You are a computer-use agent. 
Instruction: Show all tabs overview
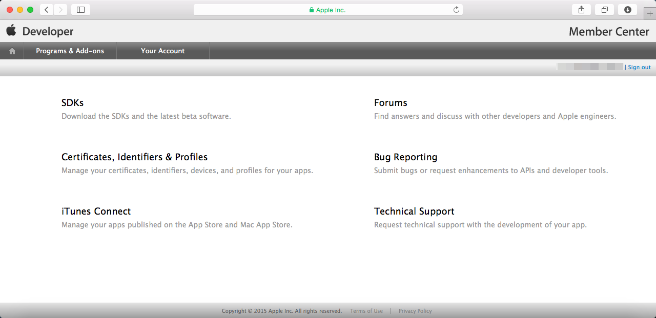605,10
